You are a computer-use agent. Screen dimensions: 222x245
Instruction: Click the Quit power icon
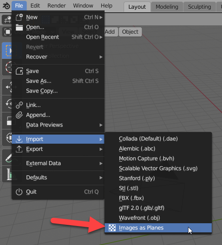coord(19,192)
